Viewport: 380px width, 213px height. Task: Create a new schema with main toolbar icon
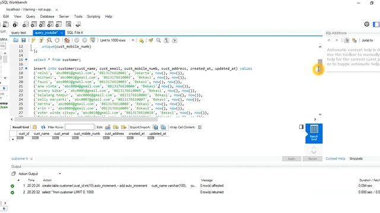click(26, 24)
